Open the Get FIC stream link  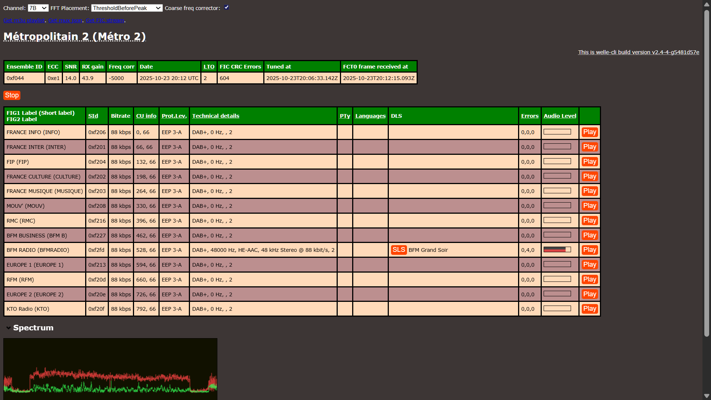(105, 20)
